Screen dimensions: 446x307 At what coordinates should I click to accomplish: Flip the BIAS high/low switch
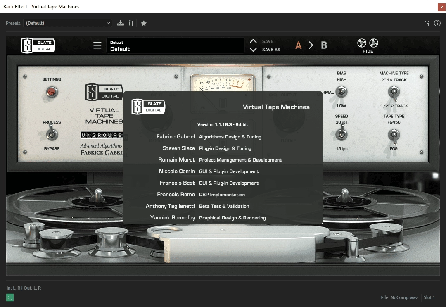point(342,92)
